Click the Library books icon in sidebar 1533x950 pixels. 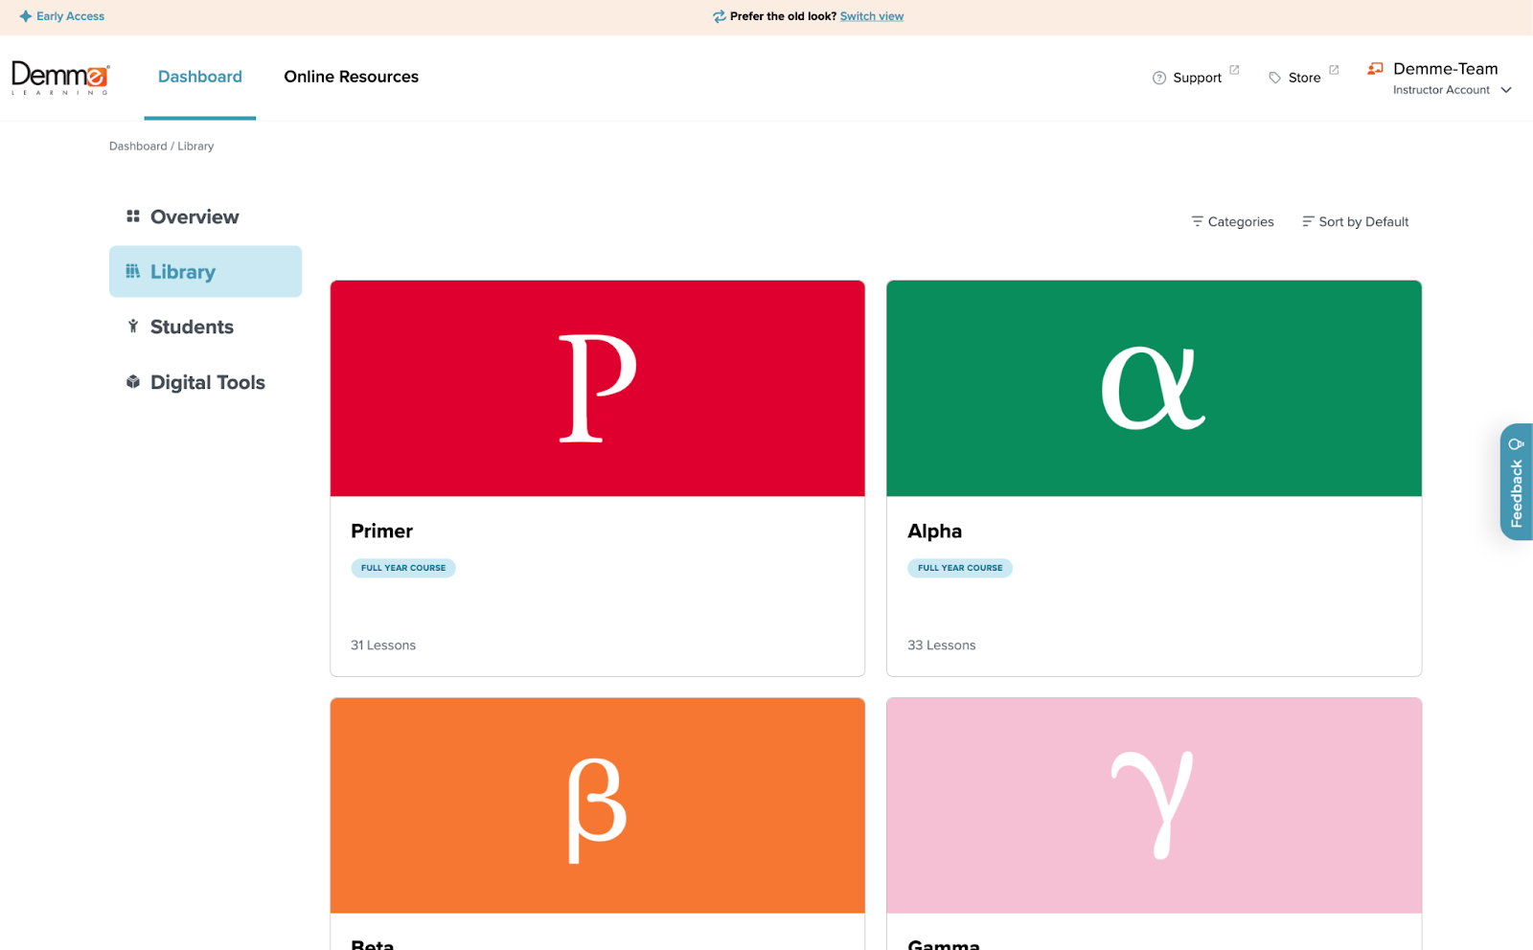133,271
